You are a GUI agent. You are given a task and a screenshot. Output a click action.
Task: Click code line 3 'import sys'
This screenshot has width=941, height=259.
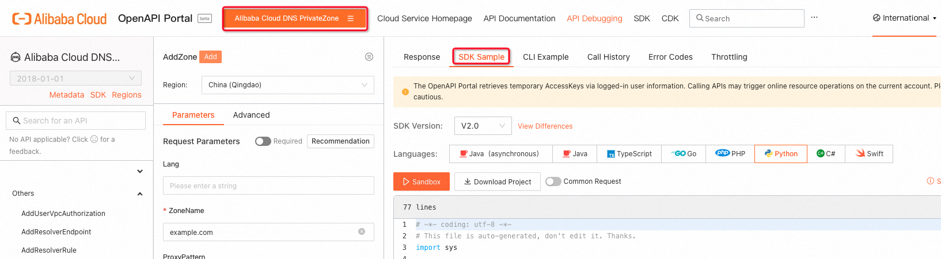[x=437, y=248]
